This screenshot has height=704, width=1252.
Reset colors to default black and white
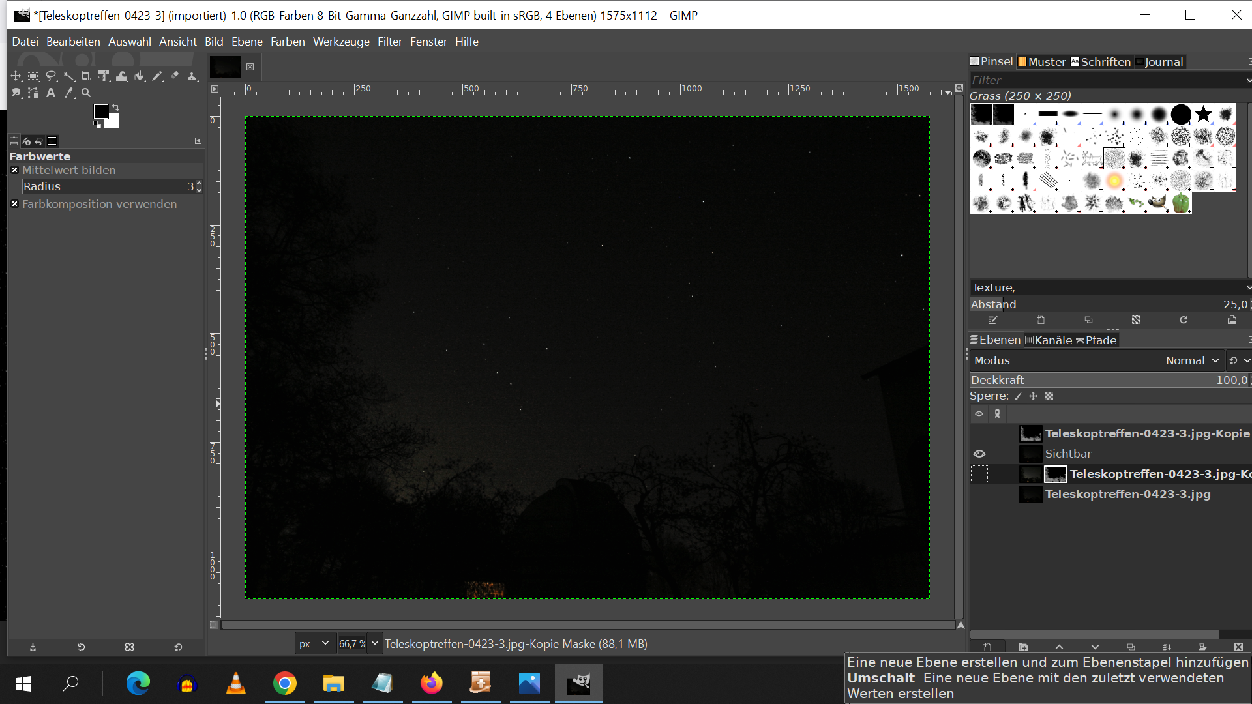(97, 125)
